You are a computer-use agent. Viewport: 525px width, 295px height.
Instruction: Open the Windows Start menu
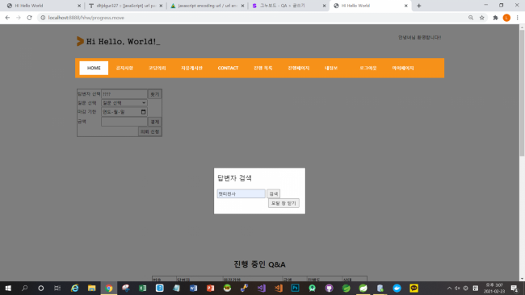tap(8, 288)
